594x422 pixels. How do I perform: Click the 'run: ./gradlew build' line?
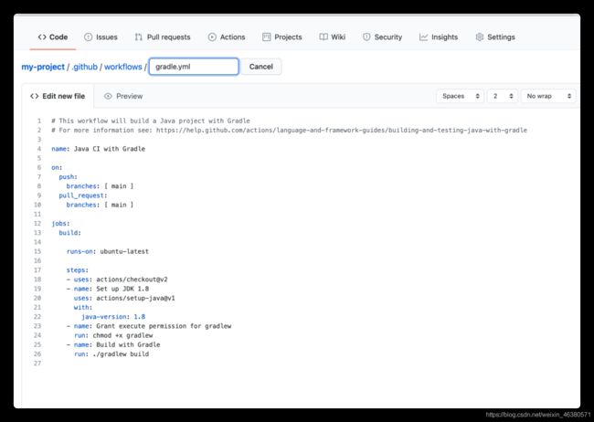[111, 354]
